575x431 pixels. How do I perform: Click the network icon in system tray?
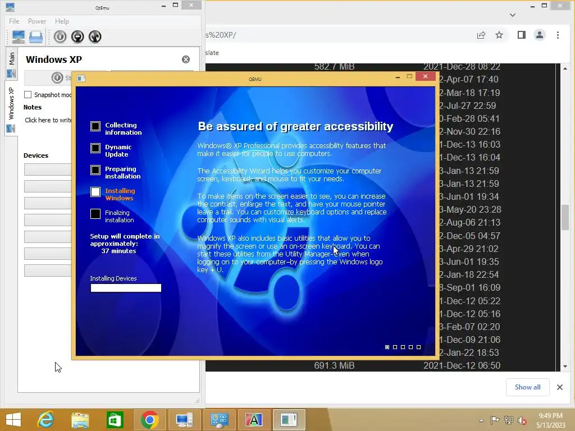509,420
